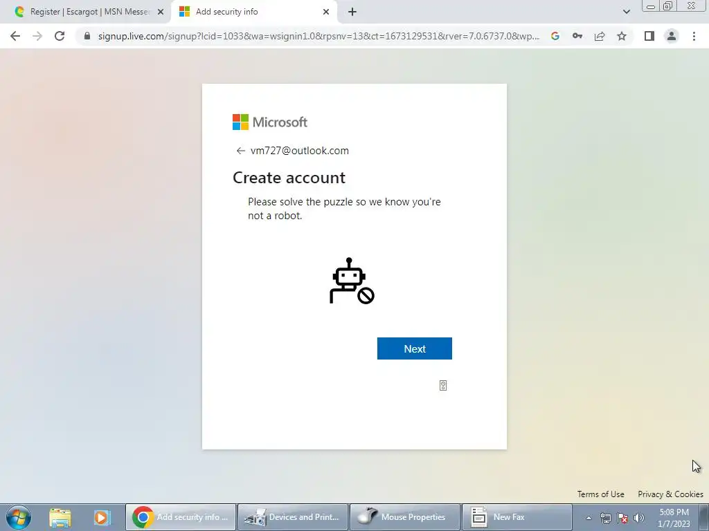Open the Chrome three-dot menu
The height and width of the screenshot is (531, 709).
coord(694,36)
